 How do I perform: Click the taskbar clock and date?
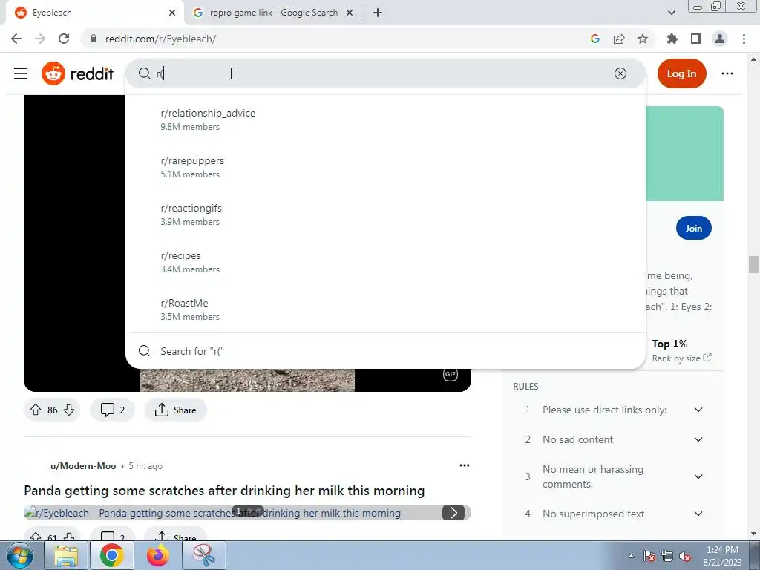722,556
